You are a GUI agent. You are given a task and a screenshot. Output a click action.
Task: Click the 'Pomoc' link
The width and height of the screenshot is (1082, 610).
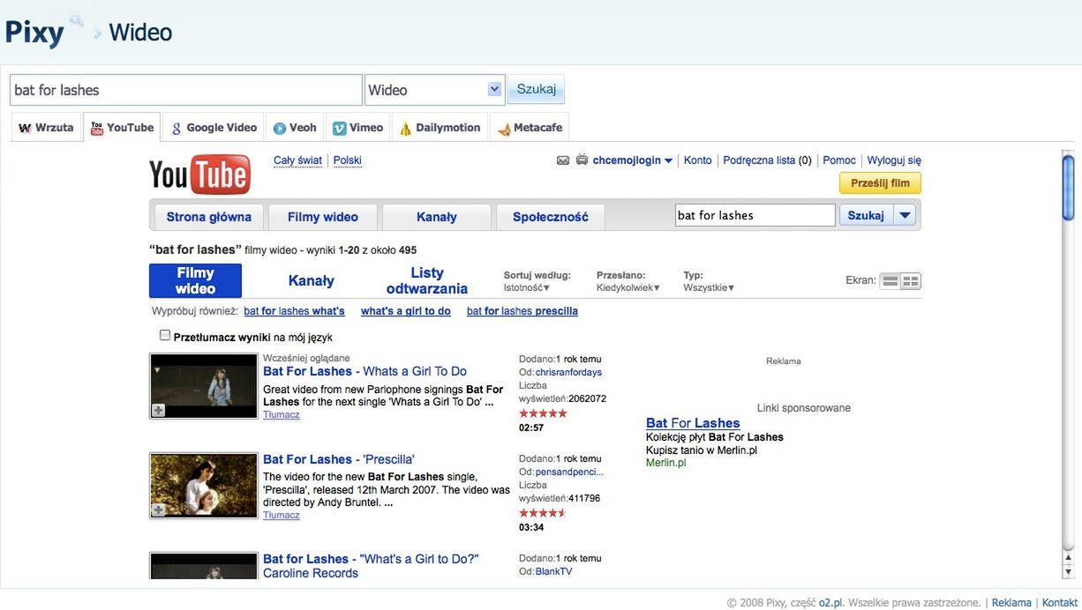click(839, 160)
